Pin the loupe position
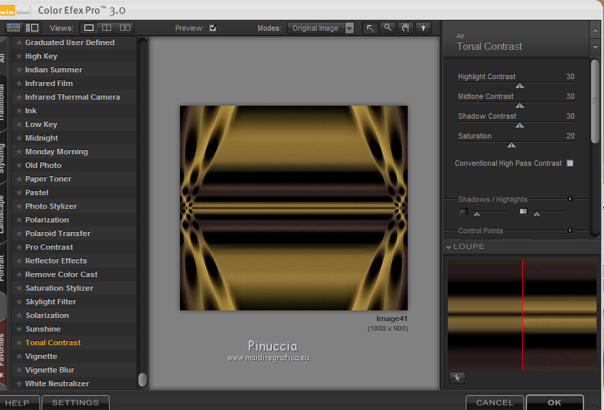This screenshot has width=604, height=410. pyautogui.click(x=457, y=377)
